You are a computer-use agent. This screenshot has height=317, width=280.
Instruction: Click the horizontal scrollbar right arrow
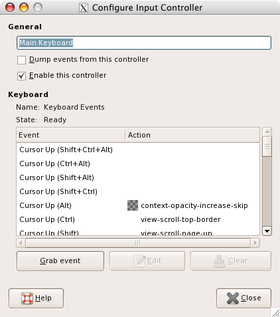click(x=255, y=243)
